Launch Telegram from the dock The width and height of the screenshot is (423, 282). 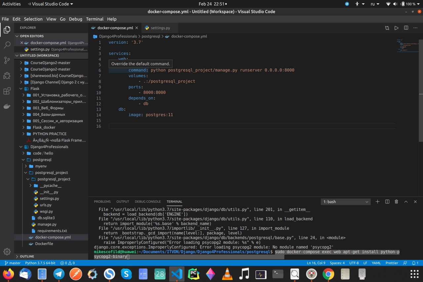(x=59, y=274)
